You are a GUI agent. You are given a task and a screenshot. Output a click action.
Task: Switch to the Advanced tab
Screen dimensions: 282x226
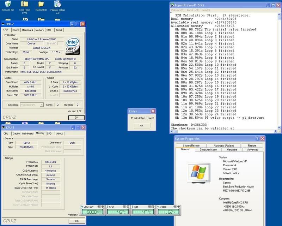coord(252,150)
